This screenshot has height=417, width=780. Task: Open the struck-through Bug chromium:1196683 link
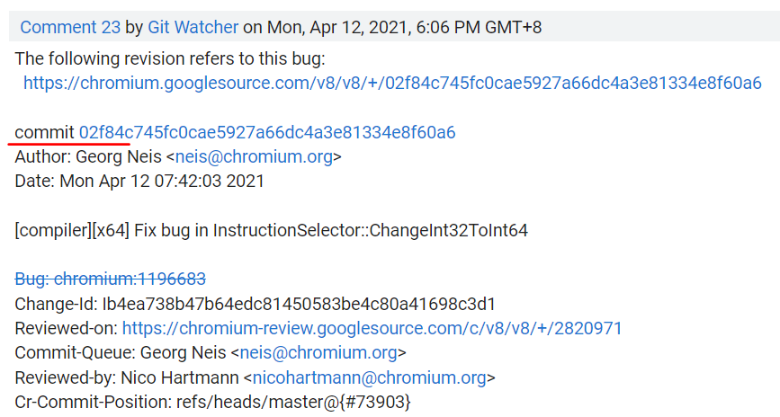[x=111, y=279]
